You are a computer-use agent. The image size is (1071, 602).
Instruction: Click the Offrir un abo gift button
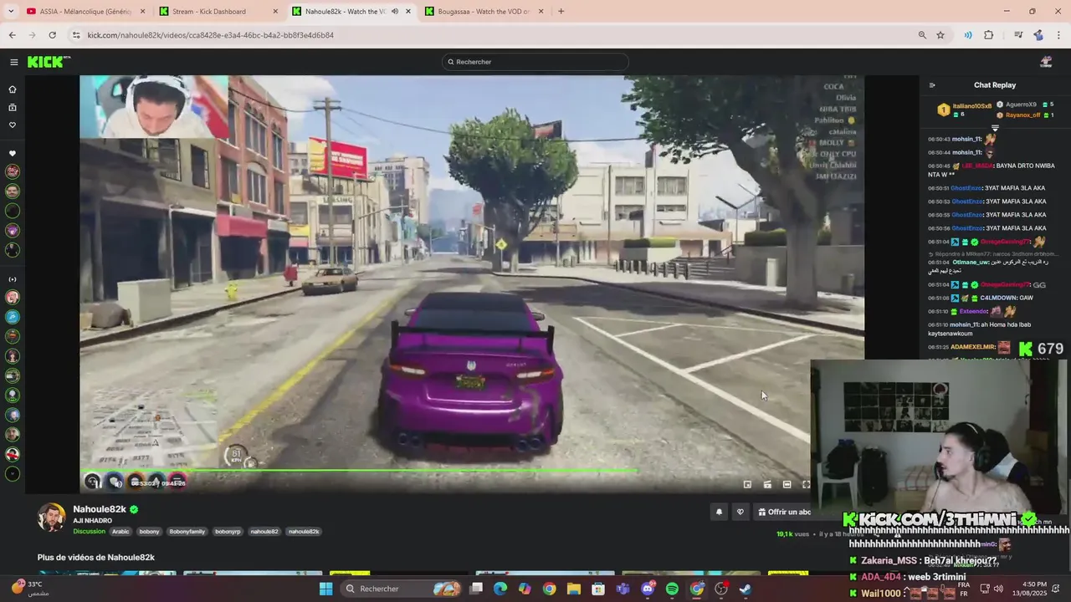point(784,512)
